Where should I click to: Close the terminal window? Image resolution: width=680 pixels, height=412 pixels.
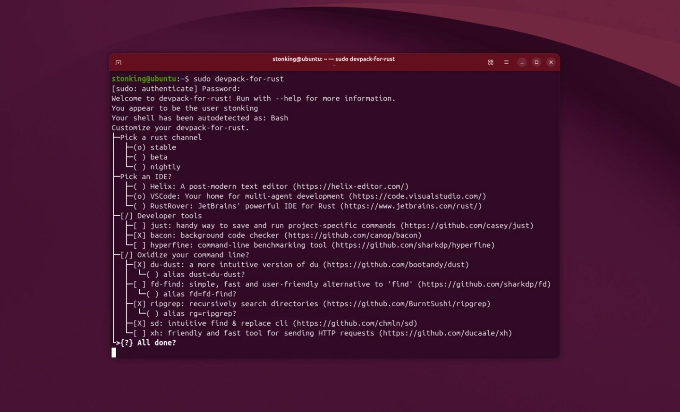coord(551,62)
